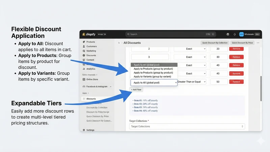
Task: Open Quick Discount By Price sidebar link
Action: (98, 116)
